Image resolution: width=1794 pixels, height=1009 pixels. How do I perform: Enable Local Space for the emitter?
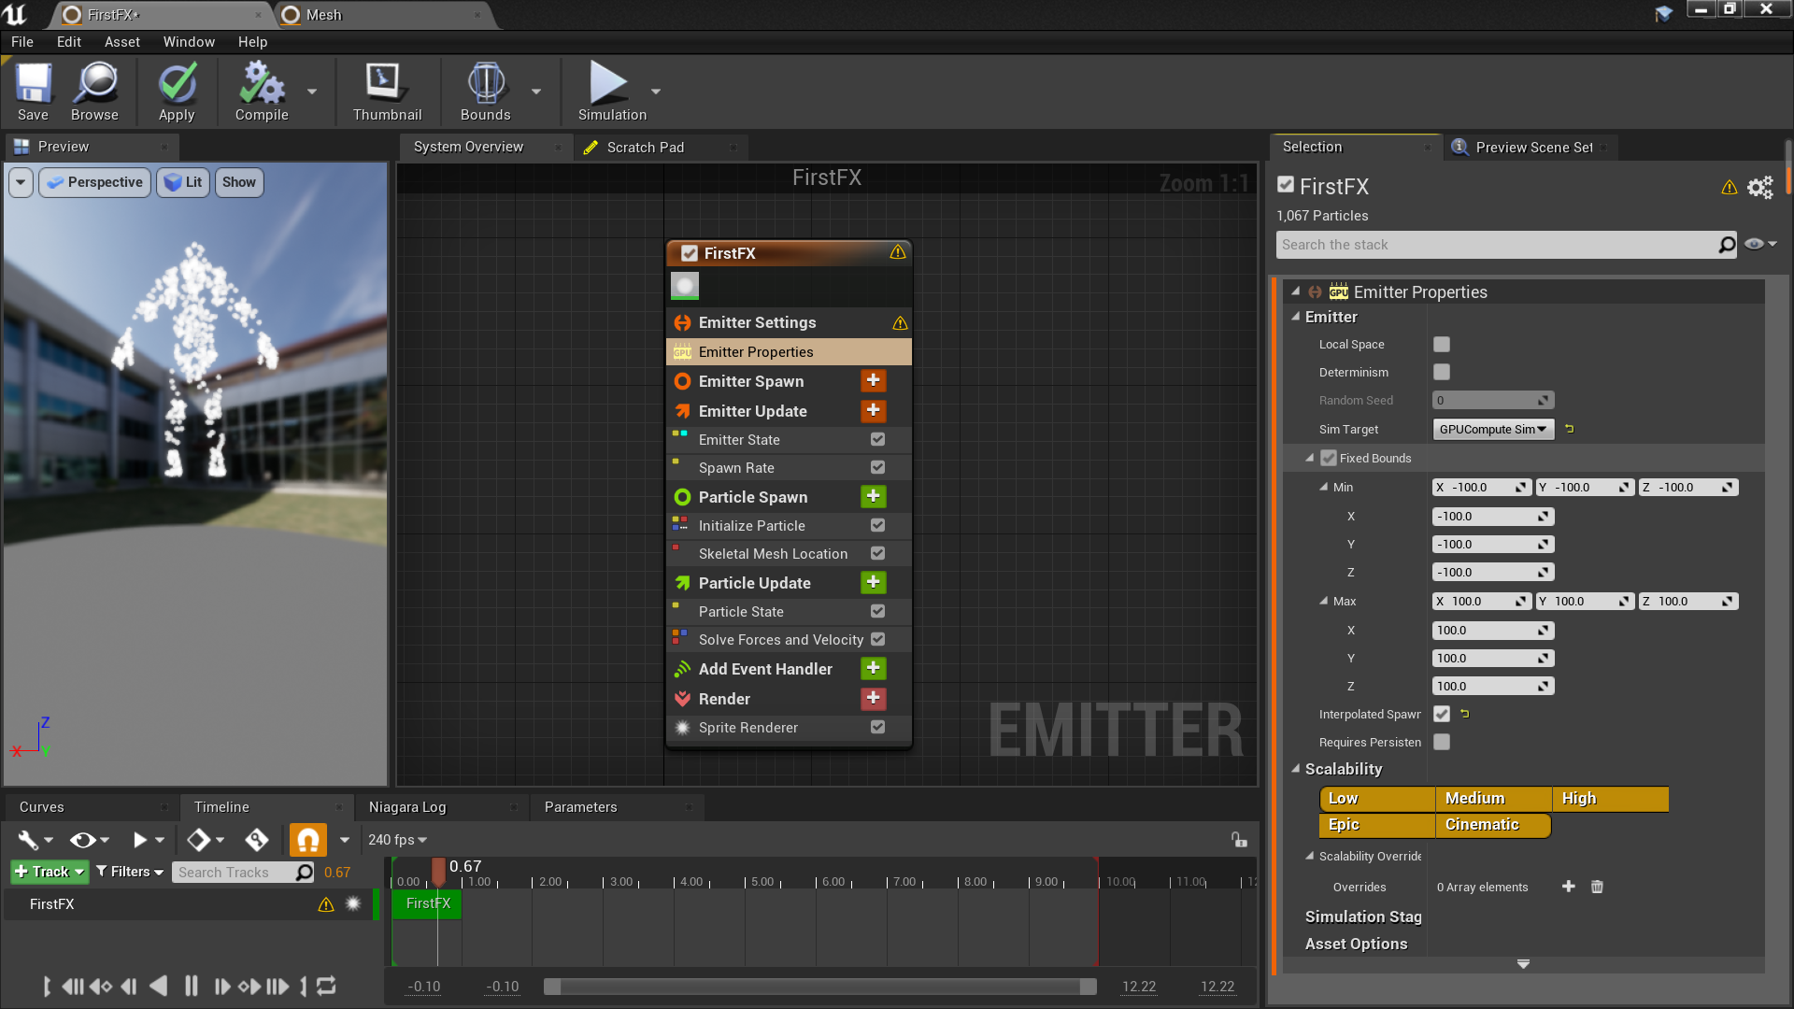(x=1441, y=344)
